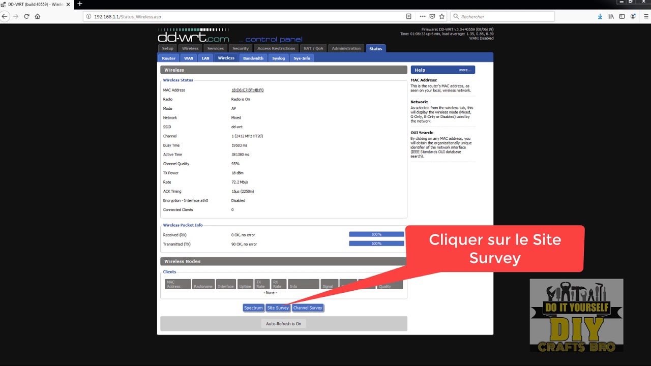Click the Channel Survey button

click(x=308, y=308)
